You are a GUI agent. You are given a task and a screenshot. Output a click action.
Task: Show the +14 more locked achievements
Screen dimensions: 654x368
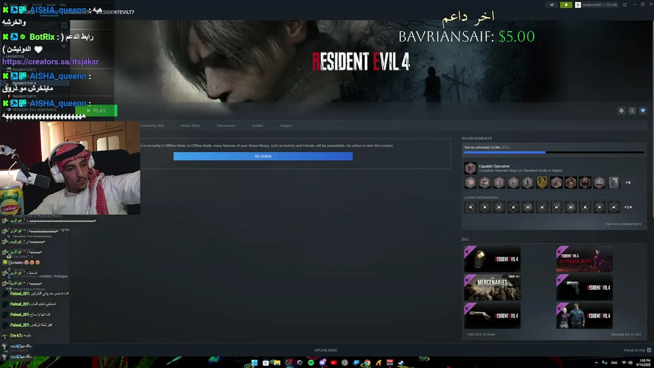coord(628,207)
